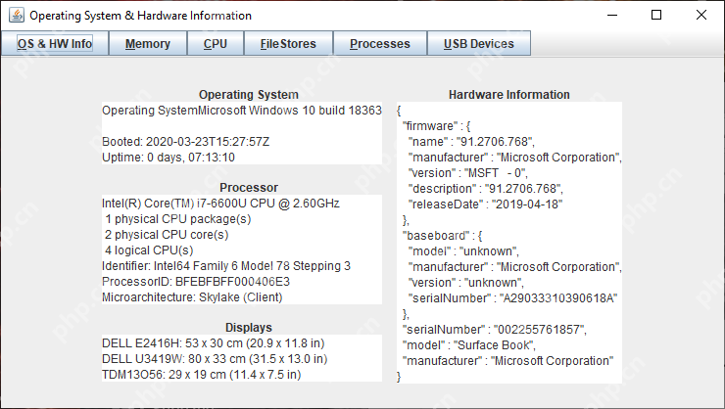725x409 pixels.
Task: Show the USB Devices tab
Action: (478, 43)
